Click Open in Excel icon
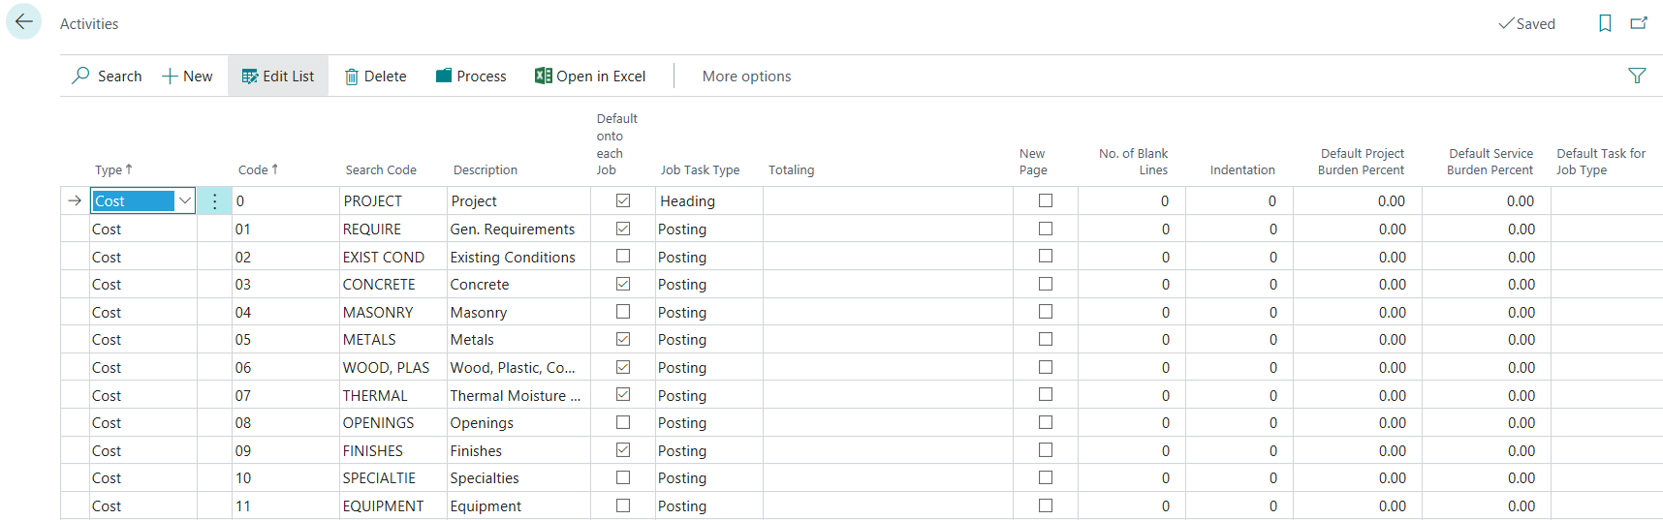The image size is (1663, 520). point(544,76)
